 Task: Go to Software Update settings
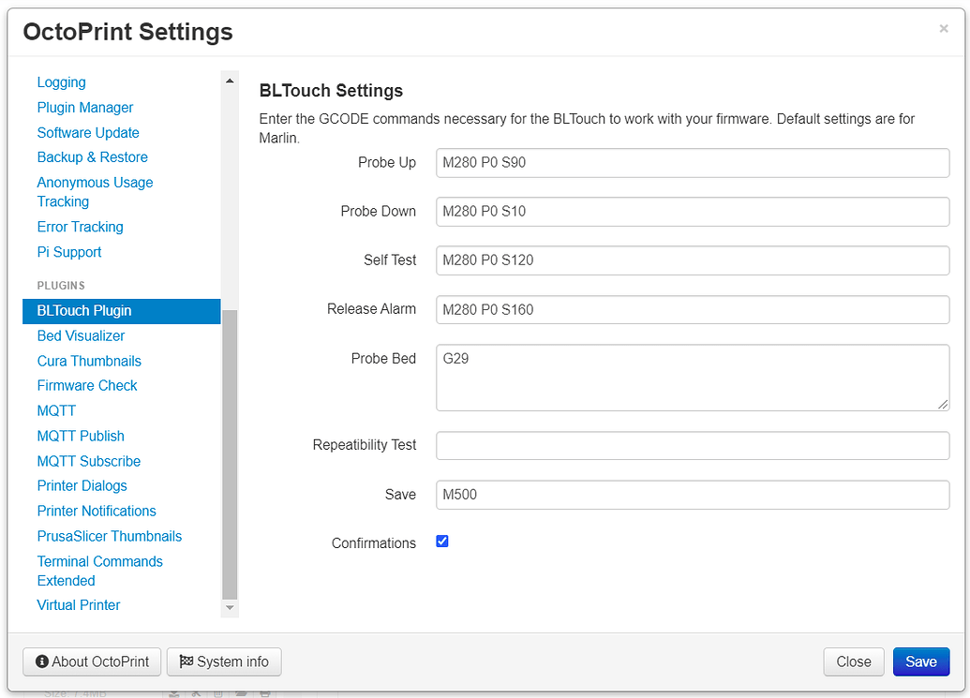(88, 132)
